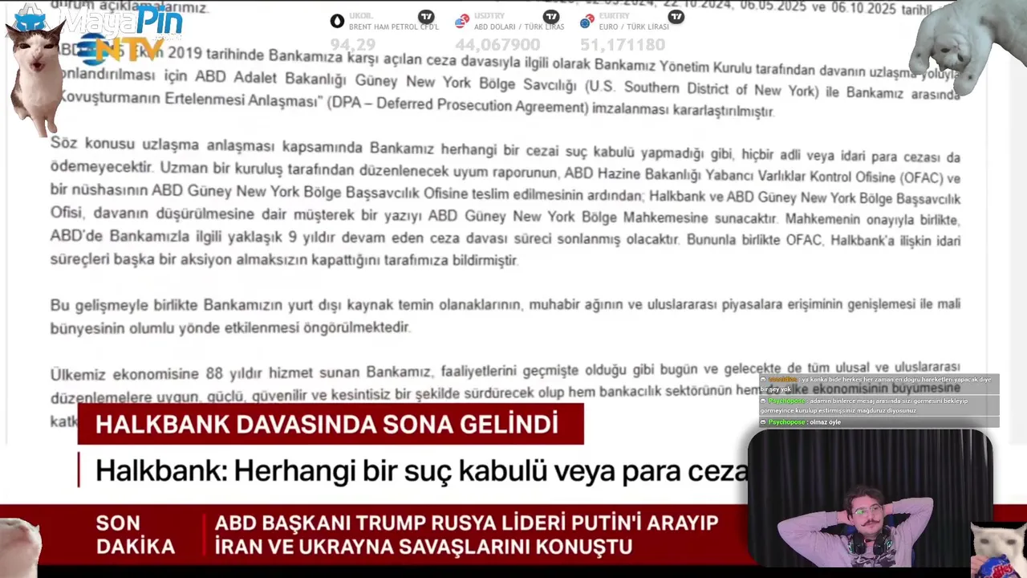The image size is (1027, 578).
Task: Click the EU-Turkey flag icon for EURTRY
Action: pos(587,21)
